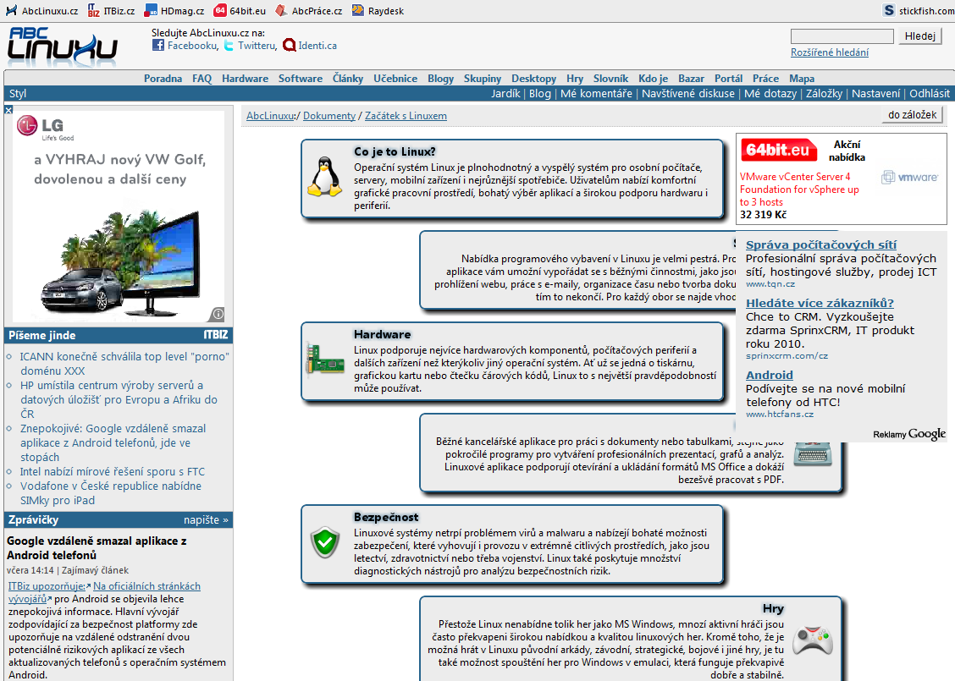The width and height of the screenshot is (955, 681).
Task: Open the Jardík user link
Action: [x=505, y=93]
